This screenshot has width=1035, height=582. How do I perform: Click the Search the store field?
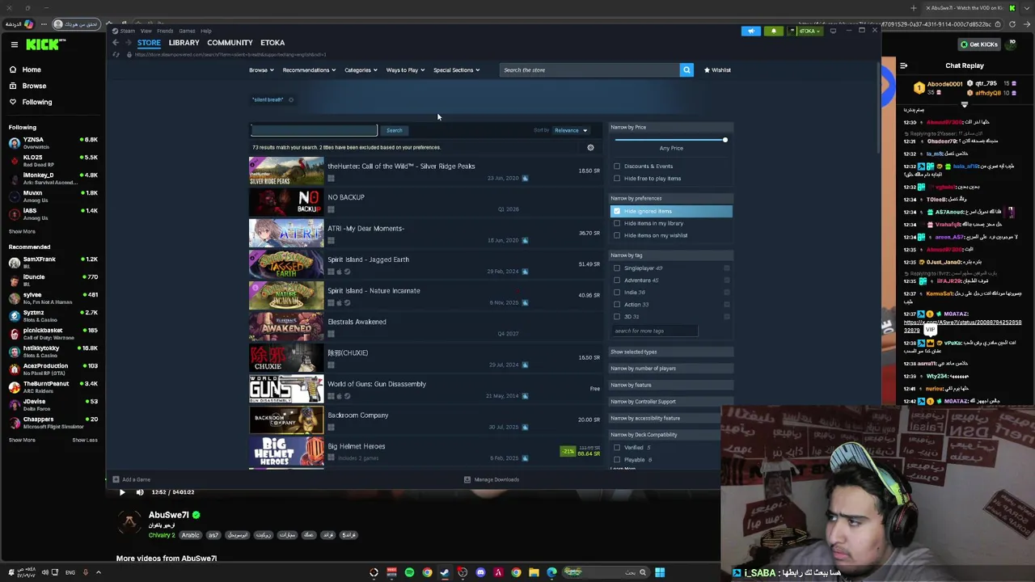click(589, 70)
